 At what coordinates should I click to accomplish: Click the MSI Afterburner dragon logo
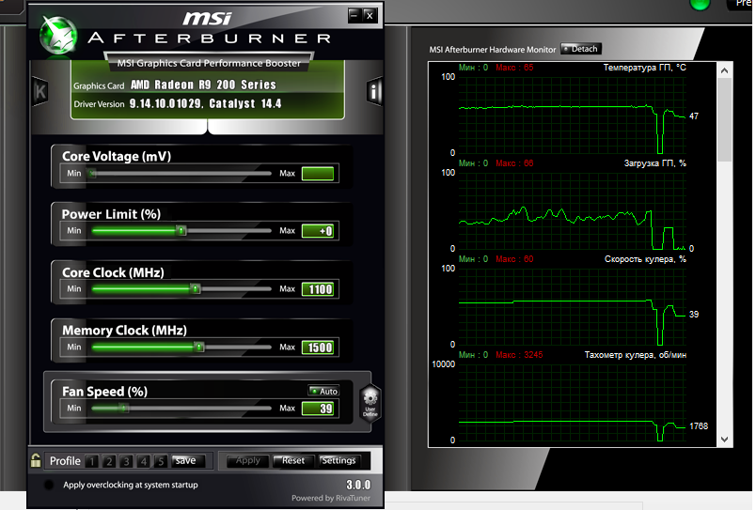[x=58, y=35]
